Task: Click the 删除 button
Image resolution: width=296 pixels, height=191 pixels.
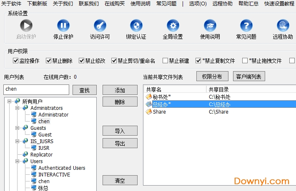Action: tap(120, 102)
